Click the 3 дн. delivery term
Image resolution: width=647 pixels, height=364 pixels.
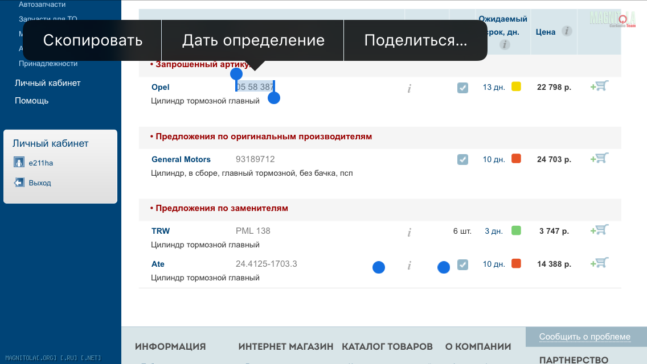click(x=494, y=231)
